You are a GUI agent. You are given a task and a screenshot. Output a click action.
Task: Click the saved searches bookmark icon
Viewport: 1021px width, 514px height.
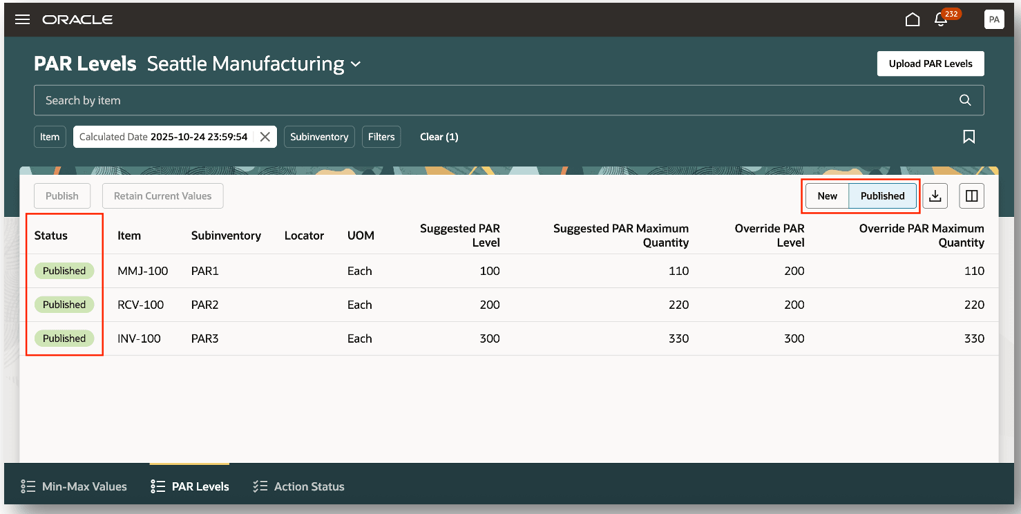coord(968,137)
